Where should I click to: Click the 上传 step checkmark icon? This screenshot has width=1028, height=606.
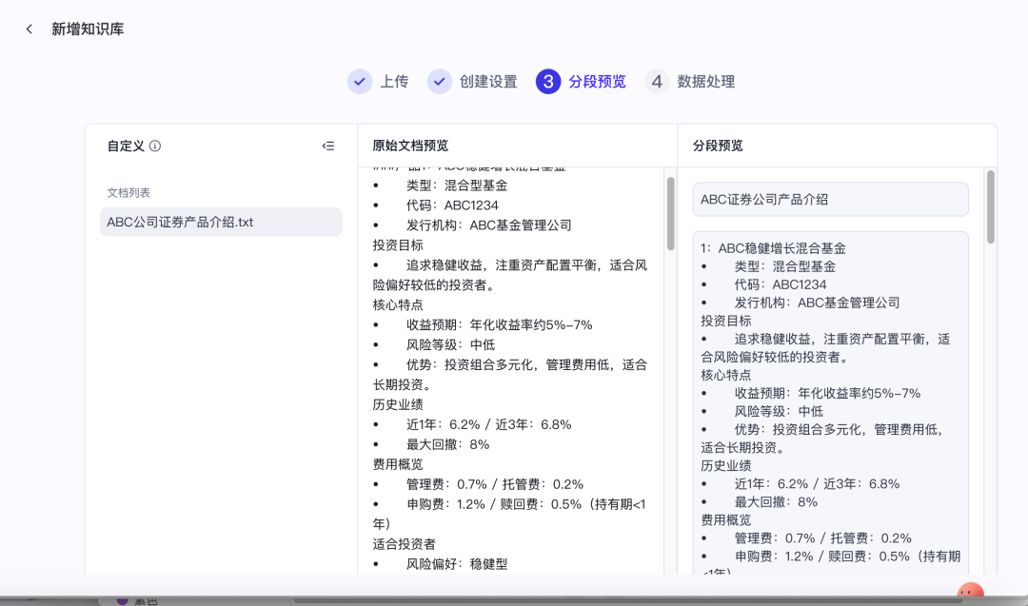[x=360, y=82]
